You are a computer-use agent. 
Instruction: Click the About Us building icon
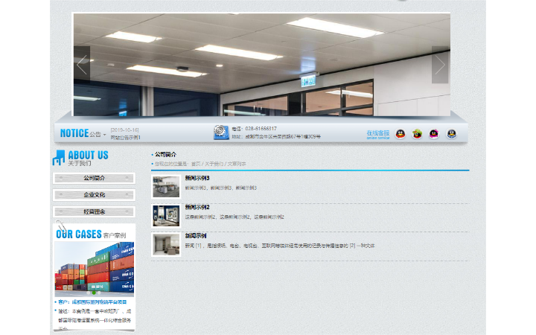point(59,158)
